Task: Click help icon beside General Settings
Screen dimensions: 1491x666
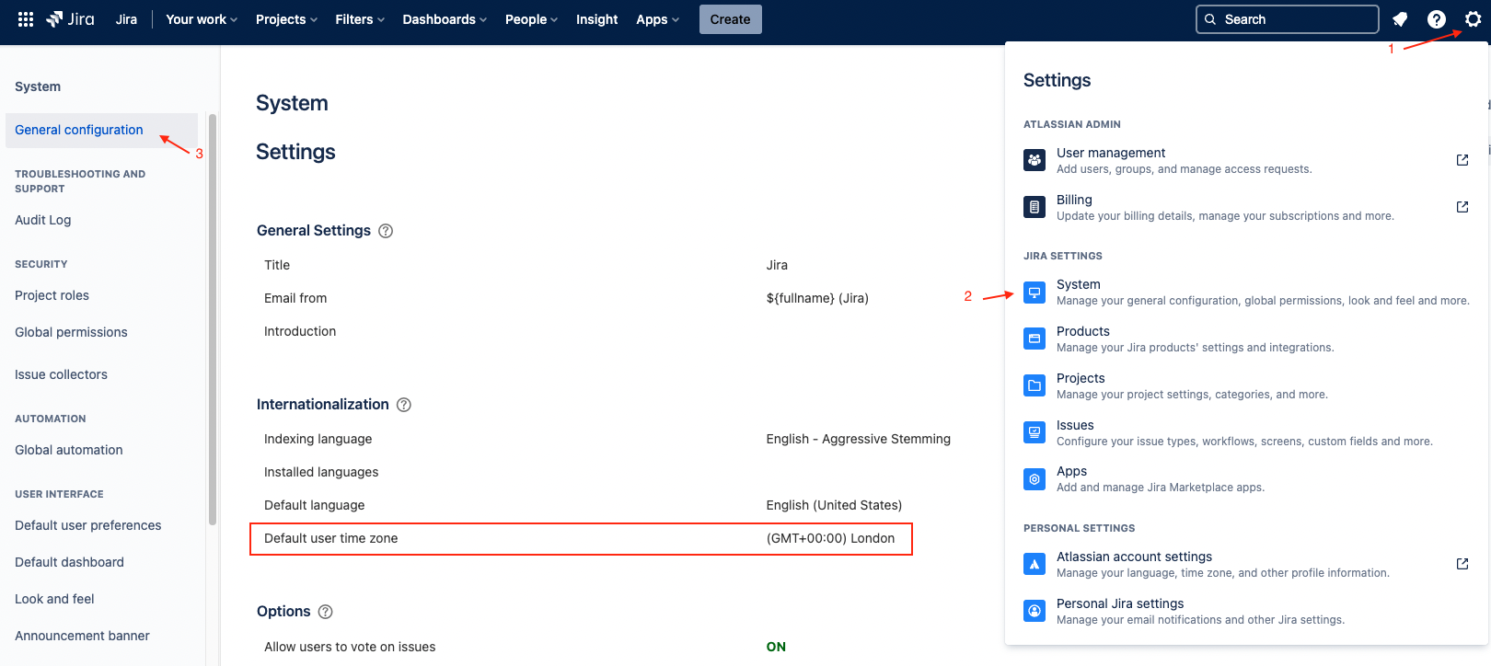Action: pyautogui.click(x=386, y=231)
